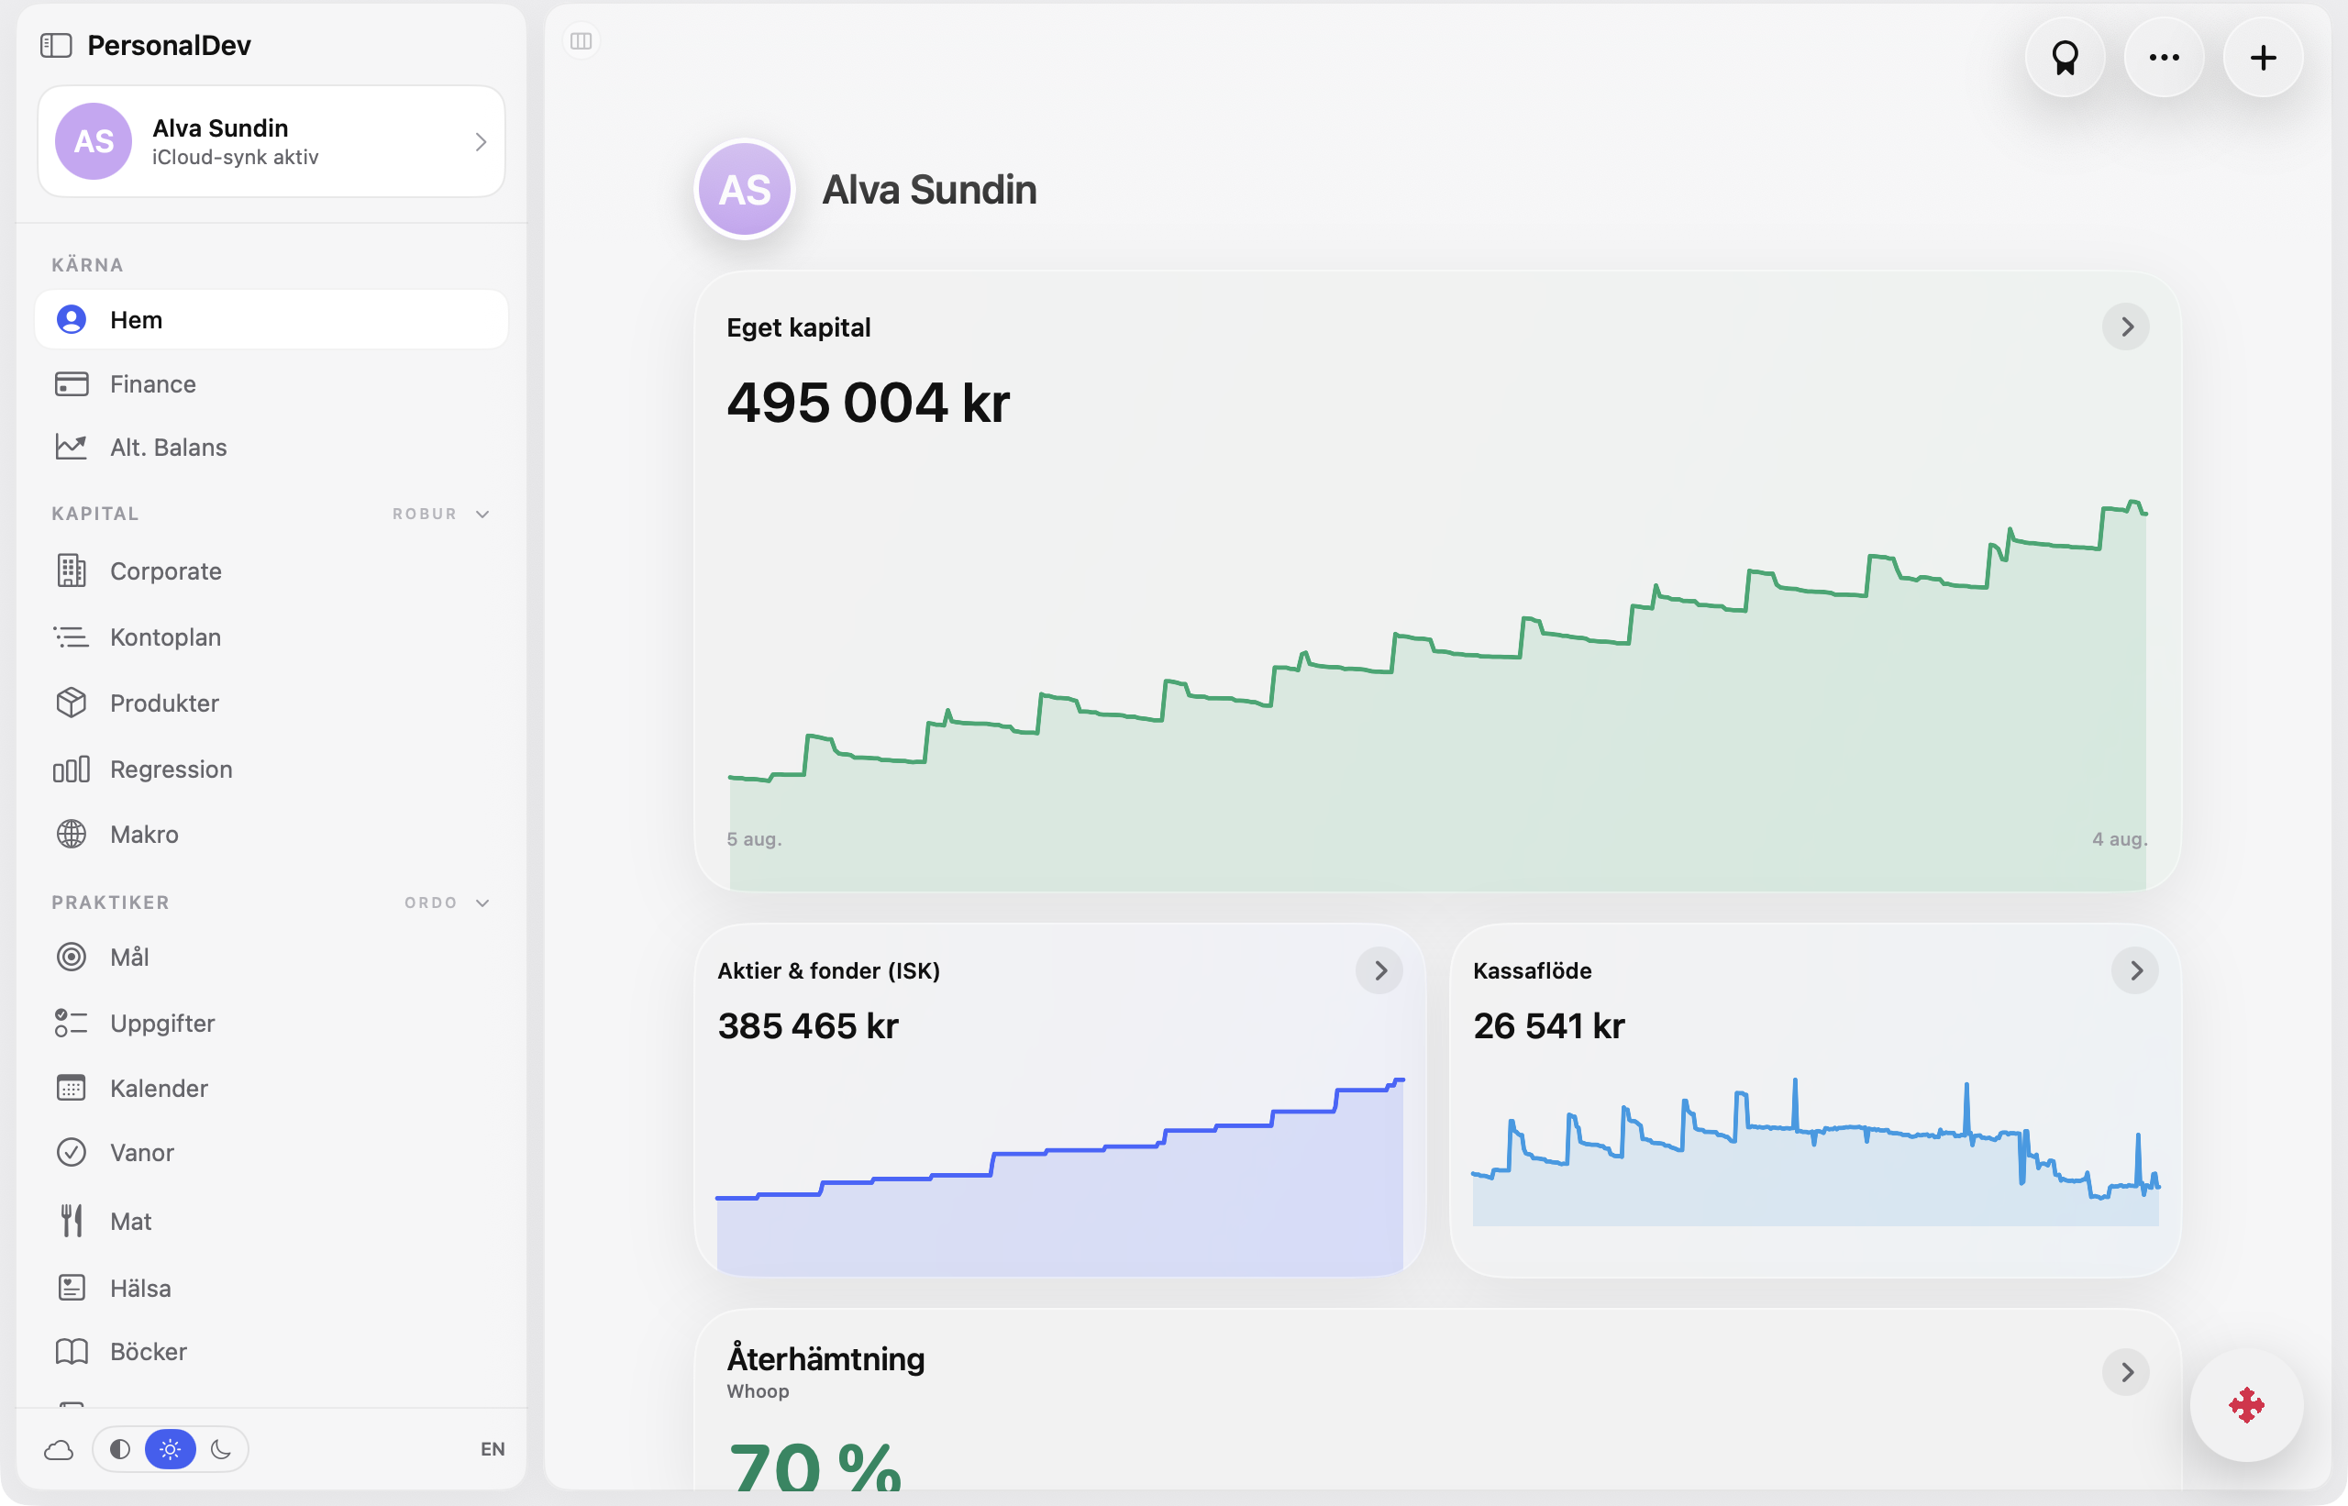Open the three-dots more options button
The image size is (2348, 1506).
(2163, 58)
